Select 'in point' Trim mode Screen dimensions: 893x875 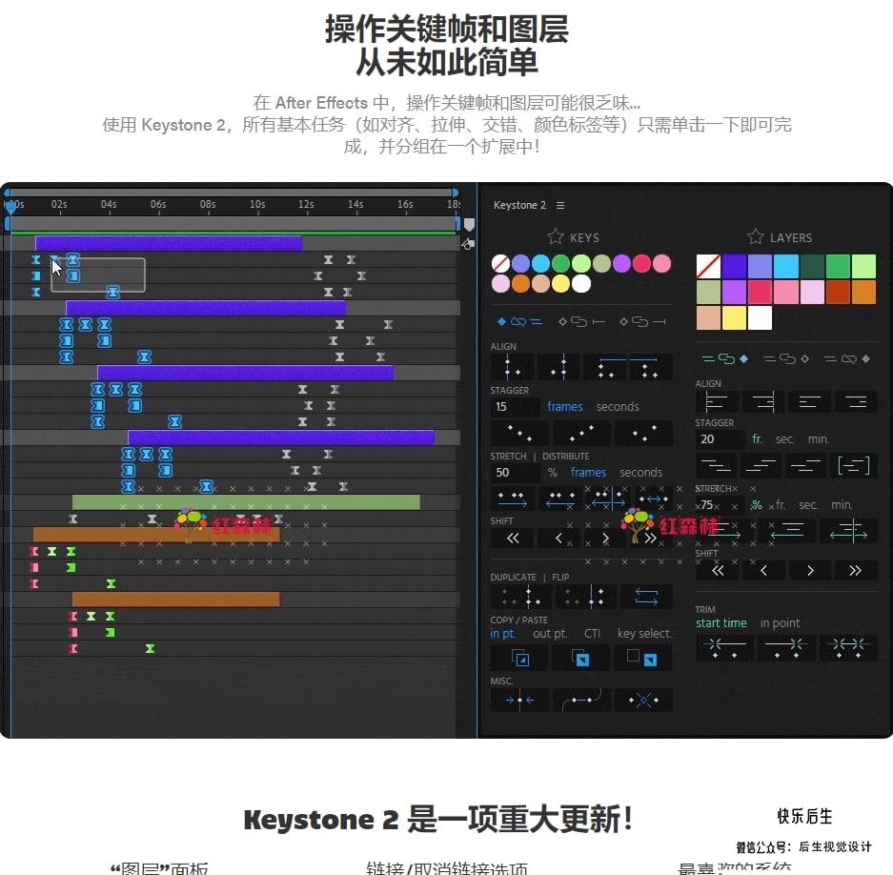point(780,623)
